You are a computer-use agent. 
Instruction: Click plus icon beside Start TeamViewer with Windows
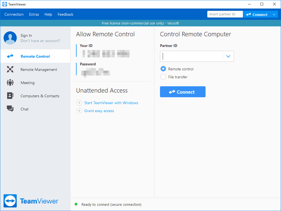79,103
